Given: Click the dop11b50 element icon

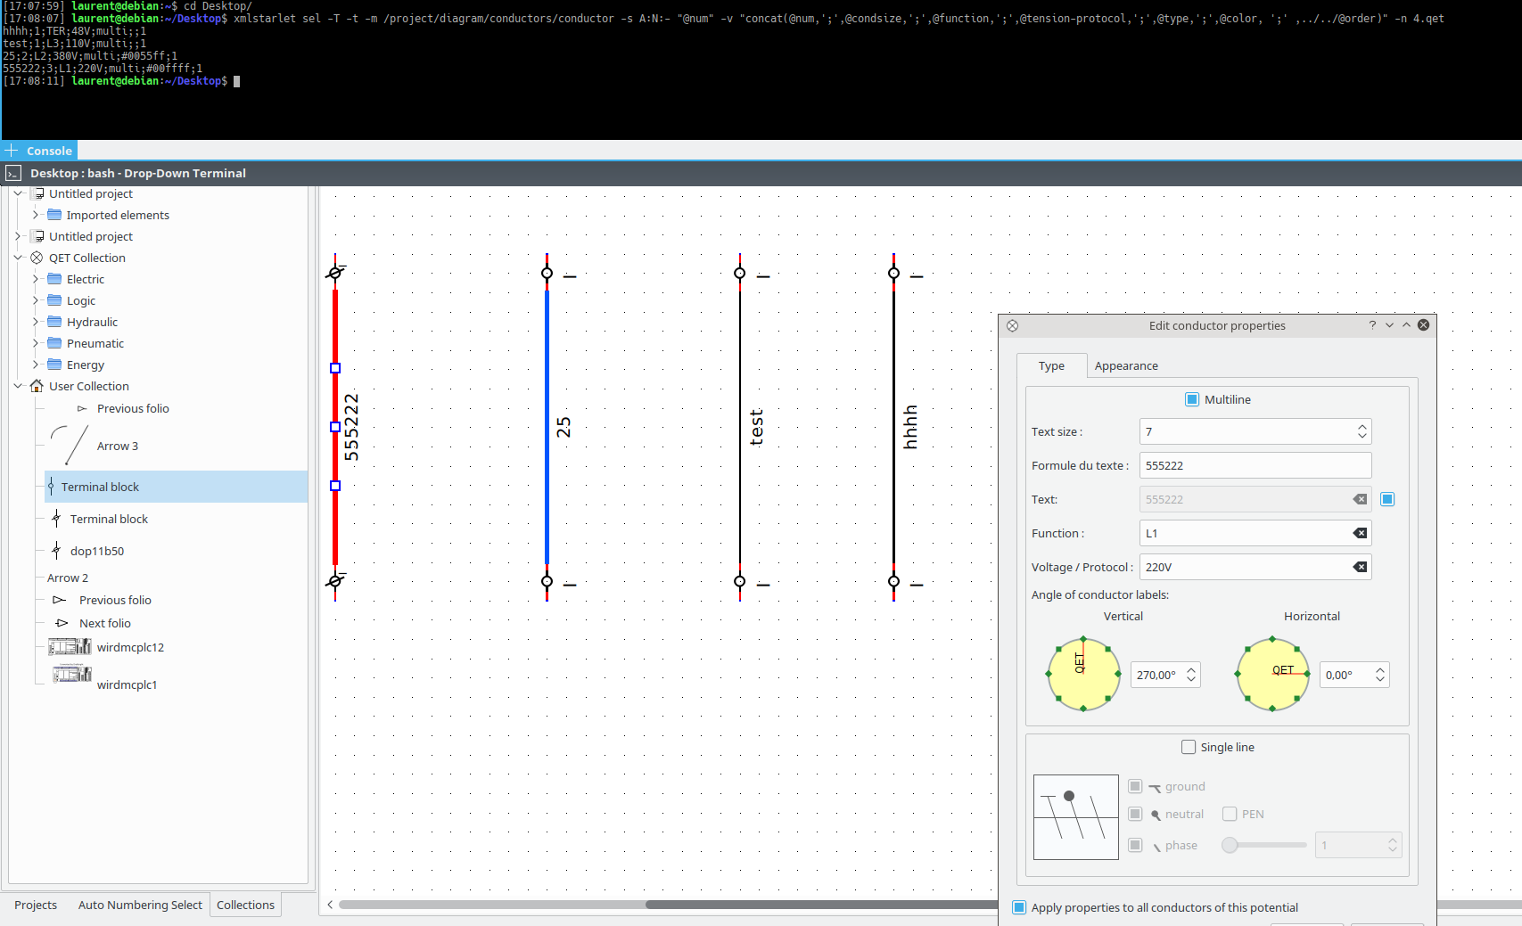Looking at the screenshot, I should [x=56, y=550].
